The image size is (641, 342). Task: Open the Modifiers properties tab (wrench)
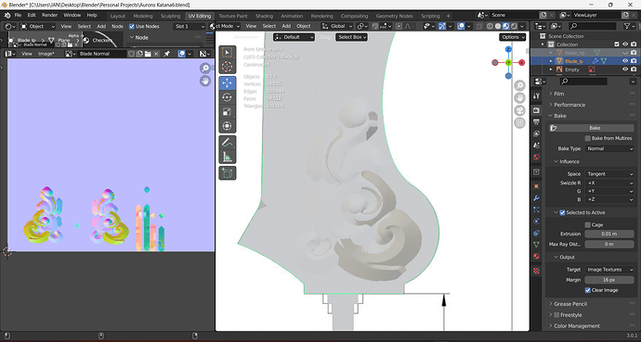point(537,198)
